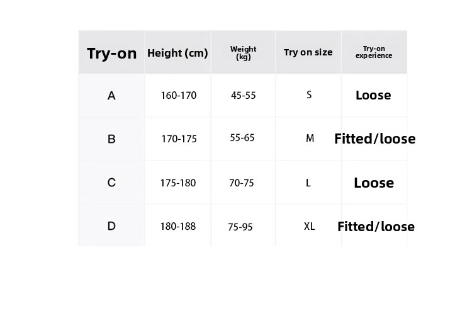Screen dimensions: 472x318
Task: Click the Height (cm) column header
Action: click(177, 54)
